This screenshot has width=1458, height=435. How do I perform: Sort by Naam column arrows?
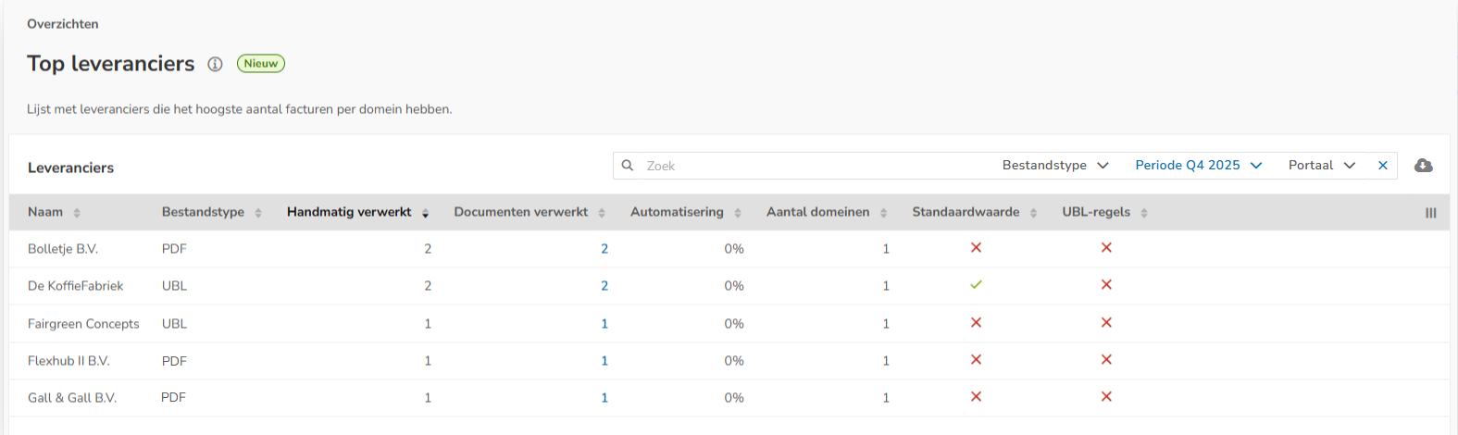pyautogui.click(x=77, y=213)
